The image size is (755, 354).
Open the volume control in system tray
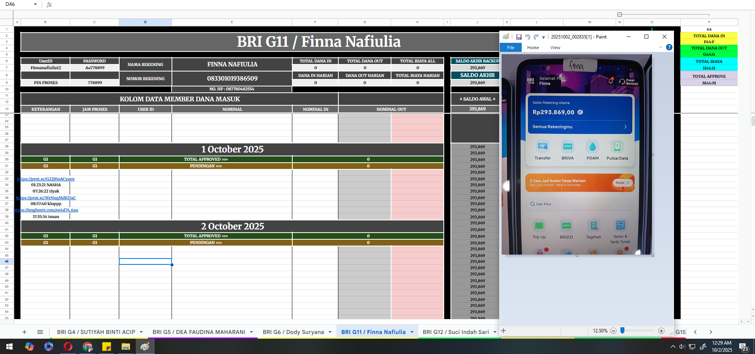pyautogui.click(x=682, y=347)
